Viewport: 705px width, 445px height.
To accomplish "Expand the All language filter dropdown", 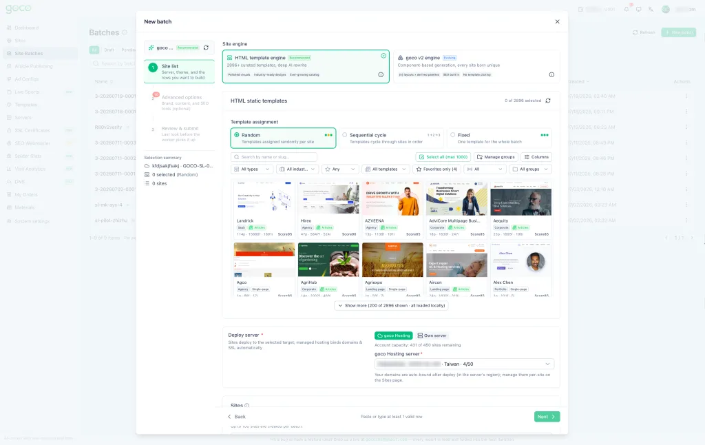I will 485,169.
